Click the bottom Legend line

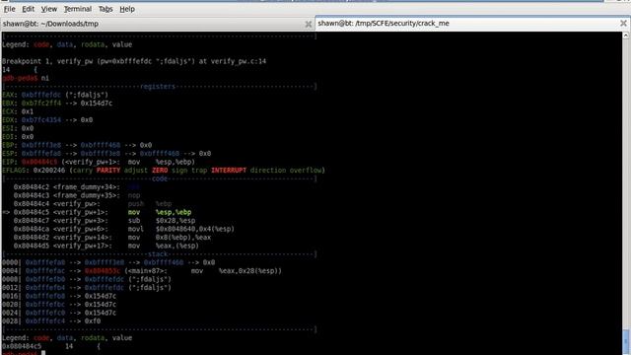click(67, 337)
